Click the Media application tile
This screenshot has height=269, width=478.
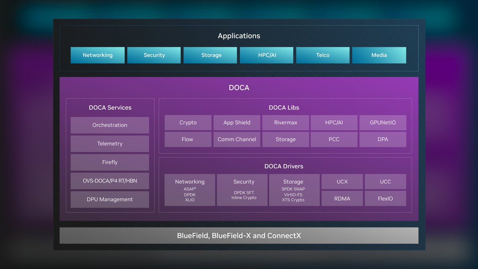pos(379,55)
